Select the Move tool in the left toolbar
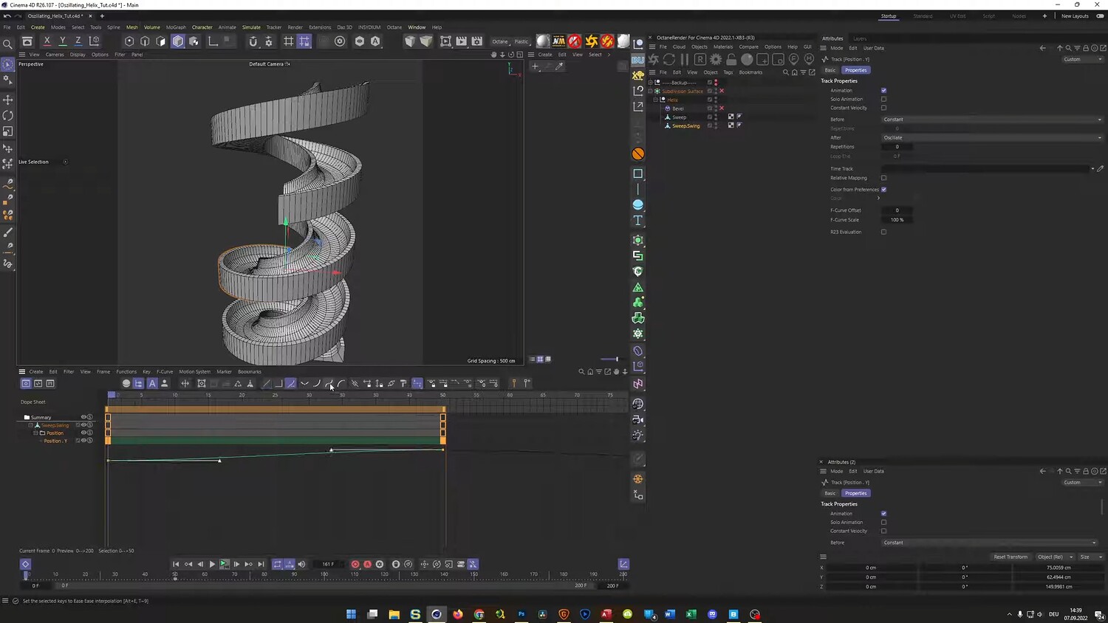The height and width of the screenshot is (623, 1108). coord(8,100)
